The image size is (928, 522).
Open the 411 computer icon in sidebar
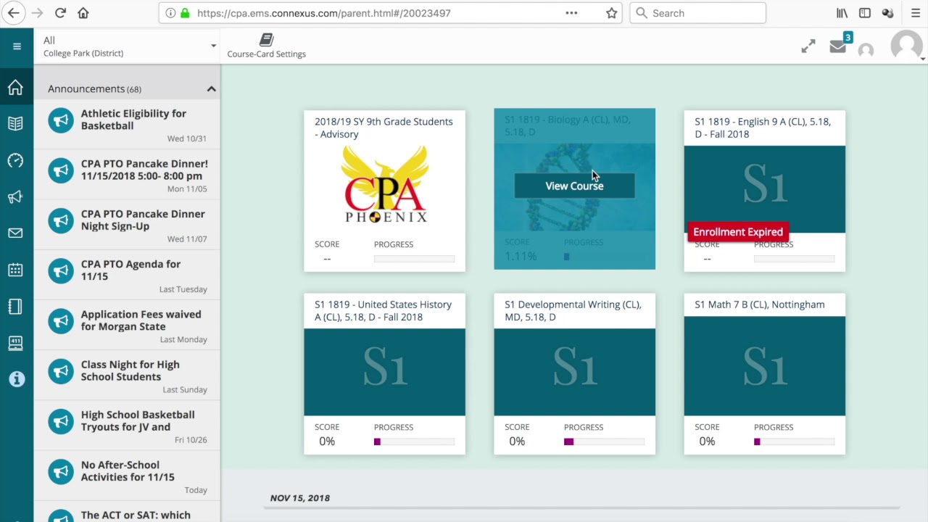[x=15, y=343]
